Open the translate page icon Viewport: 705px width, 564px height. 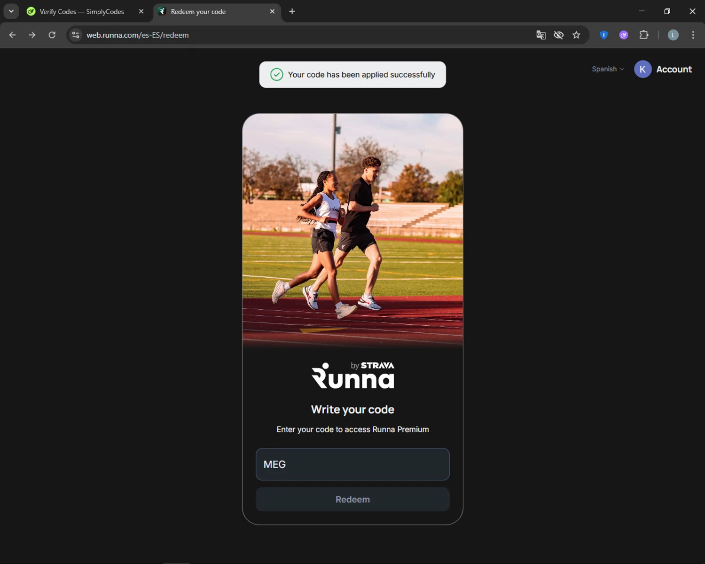[x=541, y=35]
